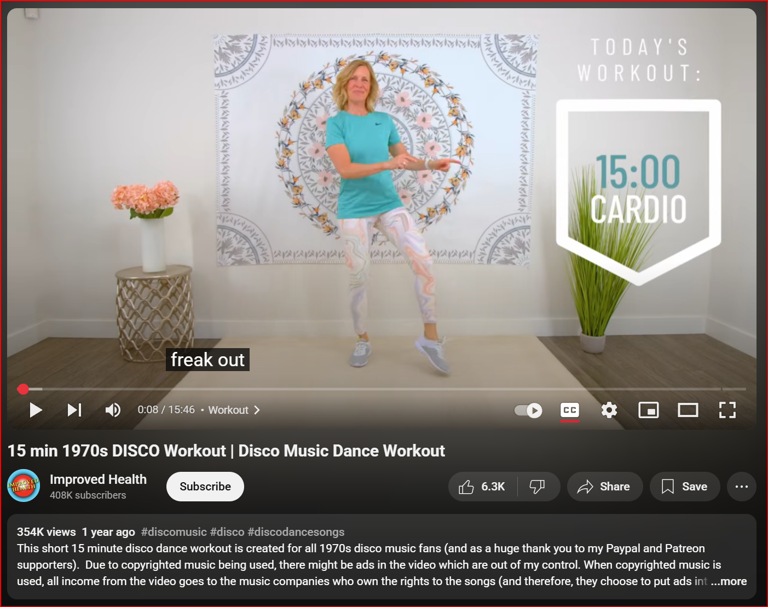Turn off closed captions
Image resolution: width=768 pixels, height=607 pixels.
[569, 410]
